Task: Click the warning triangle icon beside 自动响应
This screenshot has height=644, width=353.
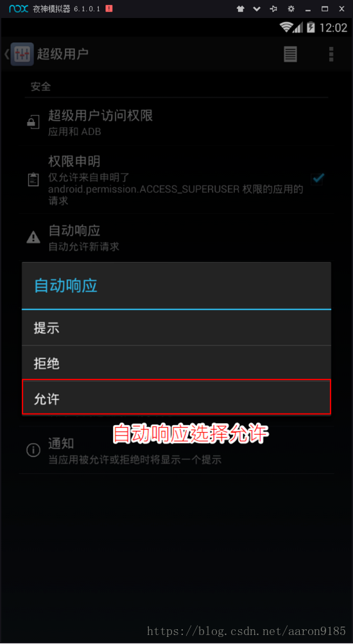Action: 33,237
